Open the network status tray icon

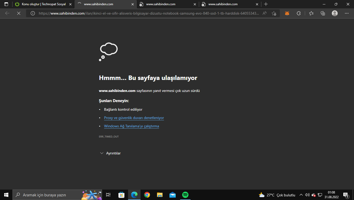coord(320,195)
